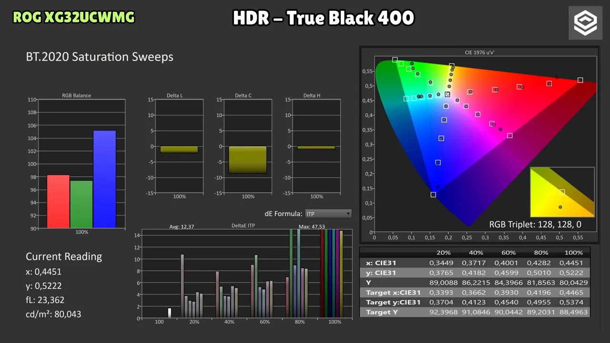Click the white bar at 100 in DeltaE chart
610x343 pixels.
tap(169, 313)
